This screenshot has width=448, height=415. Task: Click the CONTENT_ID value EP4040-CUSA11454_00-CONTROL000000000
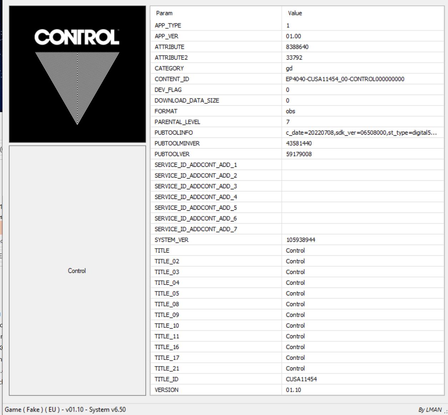click(345, 79)
